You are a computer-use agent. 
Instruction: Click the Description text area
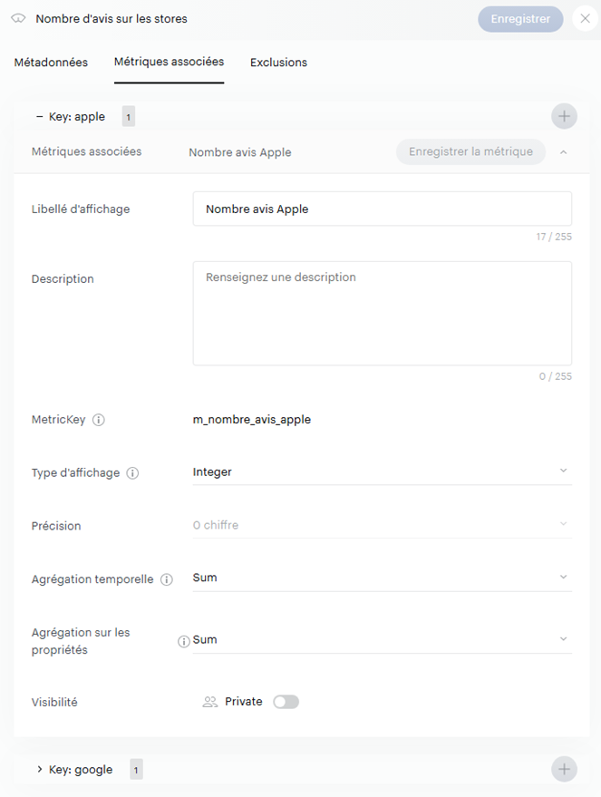382,313
